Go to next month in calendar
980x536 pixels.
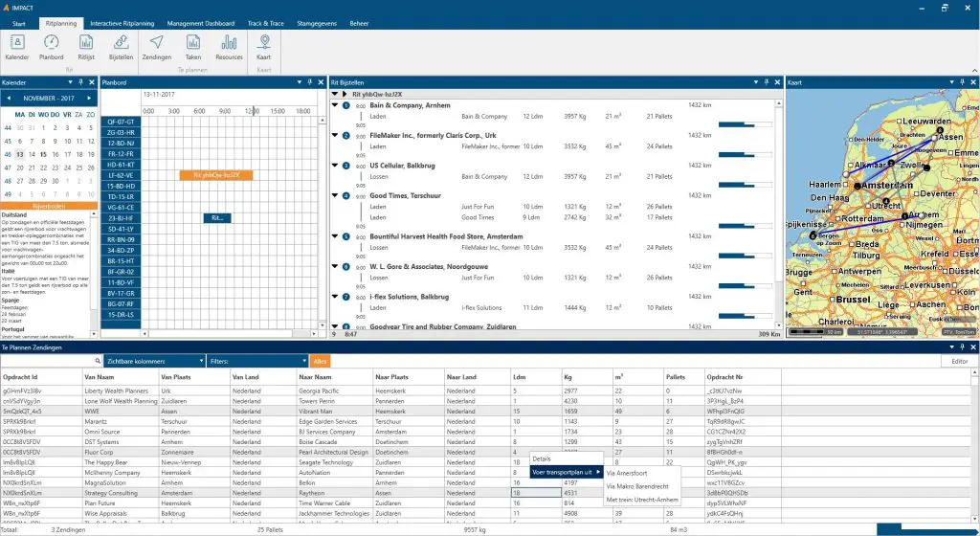89,98
